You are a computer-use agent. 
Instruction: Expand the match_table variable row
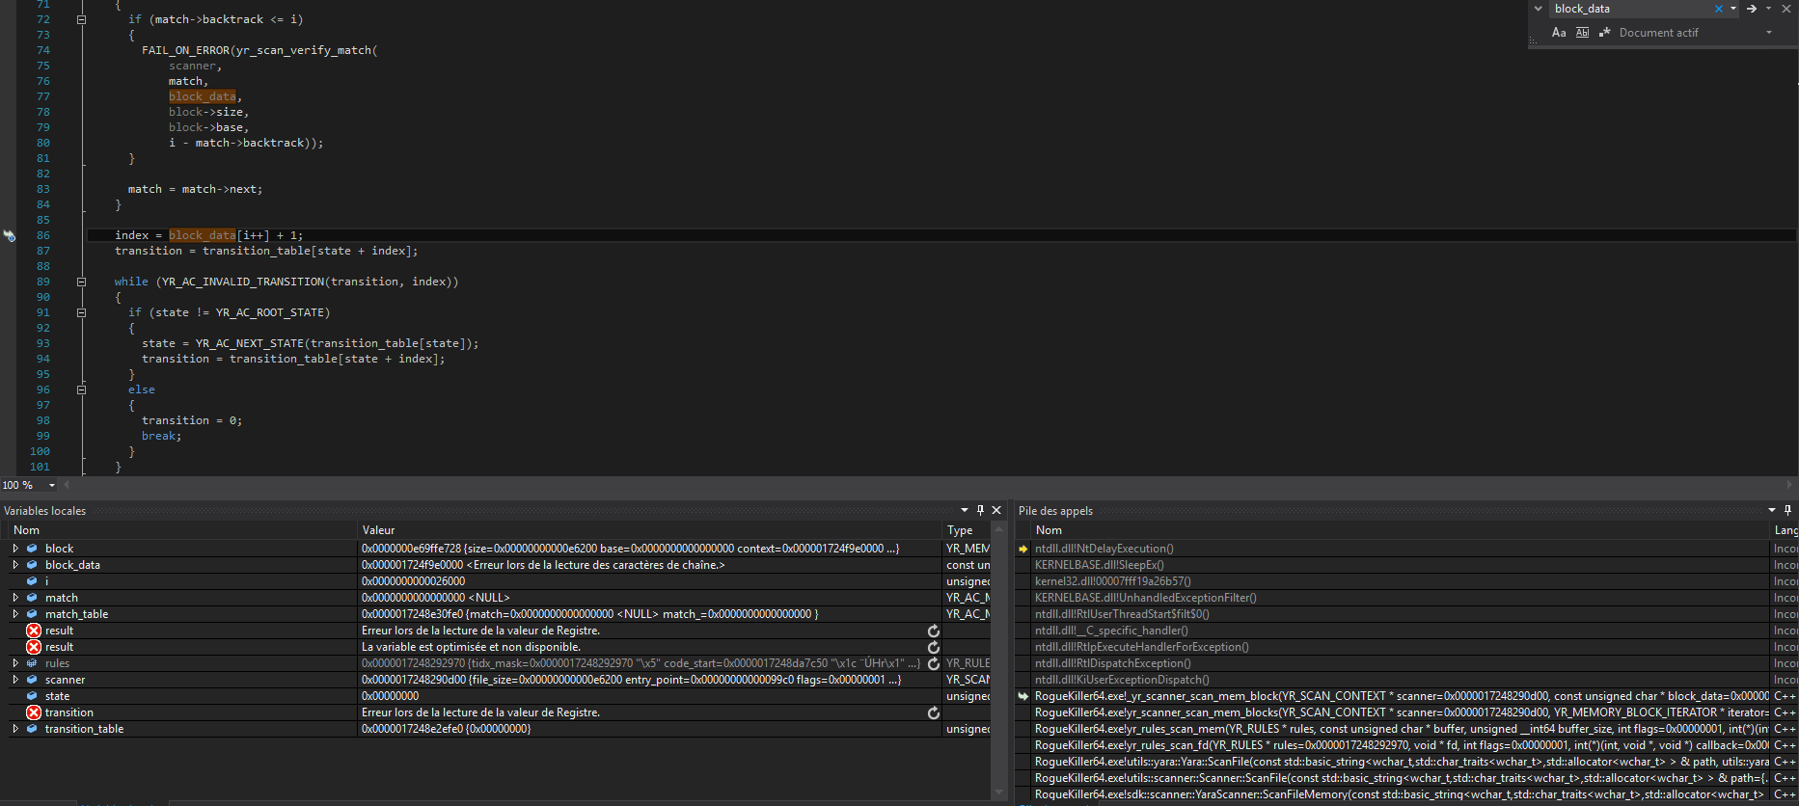tap(15, 614)
